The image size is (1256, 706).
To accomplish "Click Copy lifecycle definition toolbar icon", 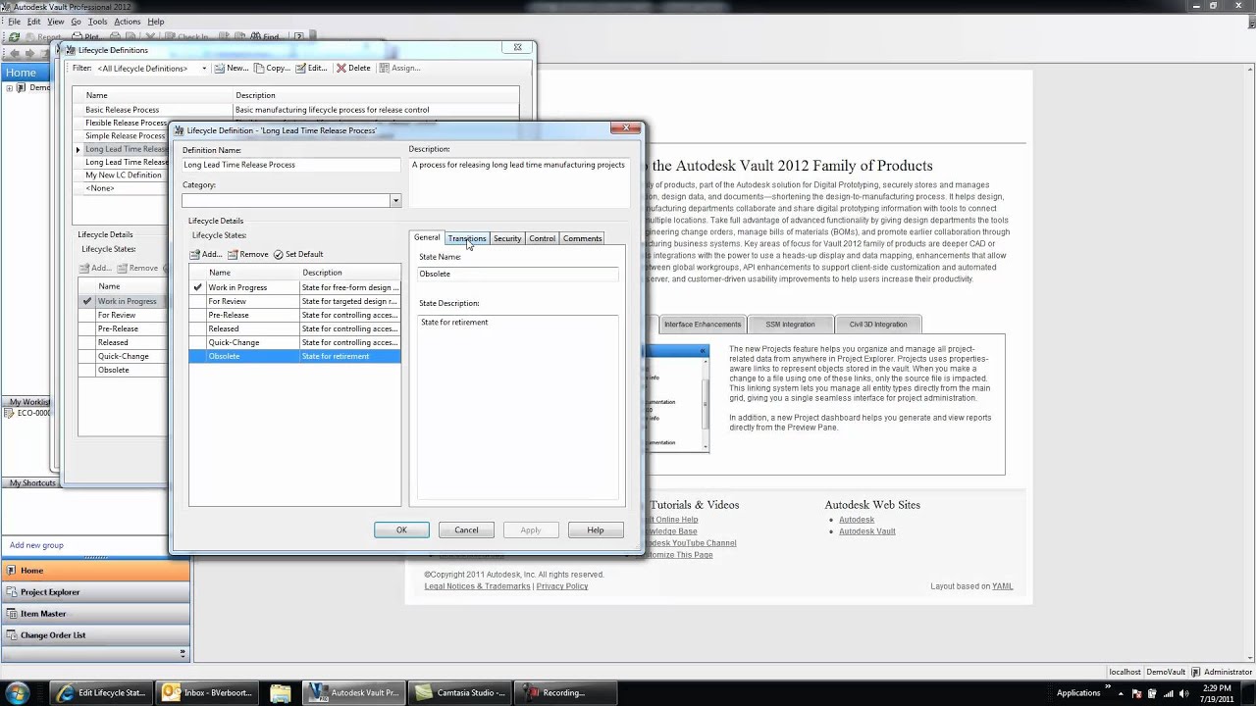I will pyautogui.click(x=259, y=68).
